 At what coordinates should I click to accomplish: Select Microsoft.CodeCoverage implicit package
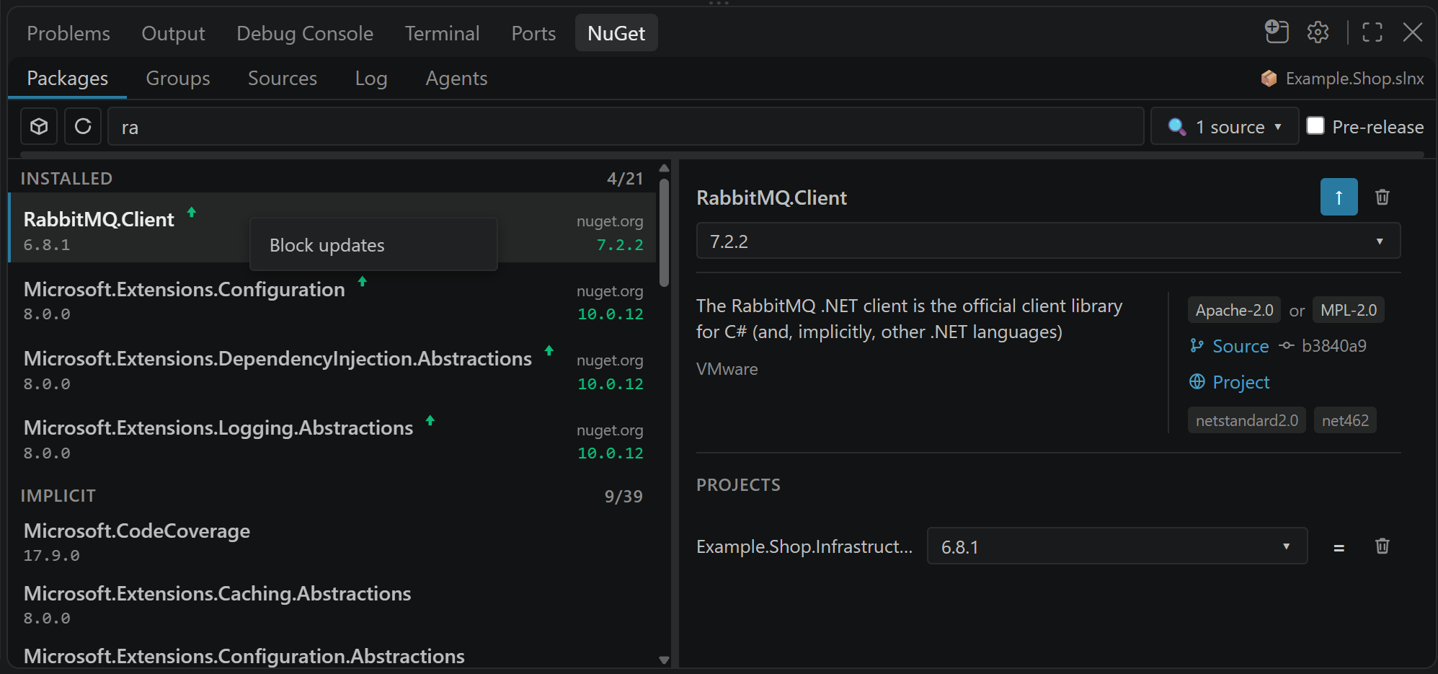coord(333,542)
